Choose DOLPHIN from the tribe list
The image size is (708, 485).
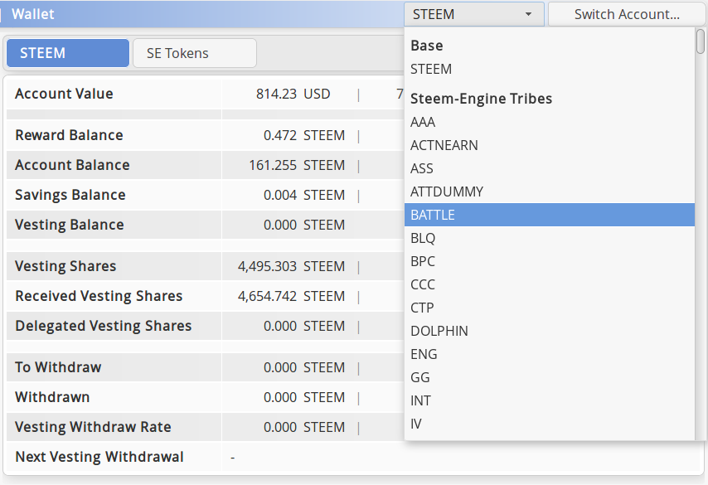click(x=549, y=331)
